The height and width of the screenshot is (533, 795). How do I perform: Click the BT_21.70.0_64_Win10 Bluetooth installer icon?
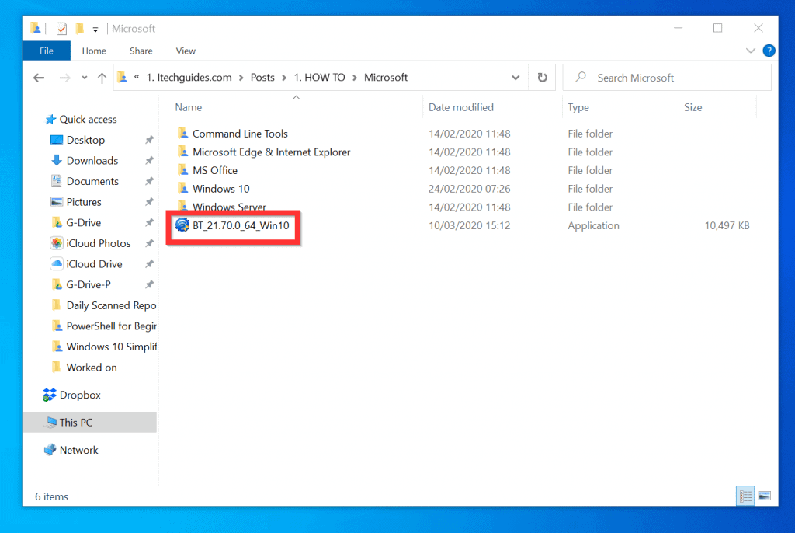tap(182, 225)
